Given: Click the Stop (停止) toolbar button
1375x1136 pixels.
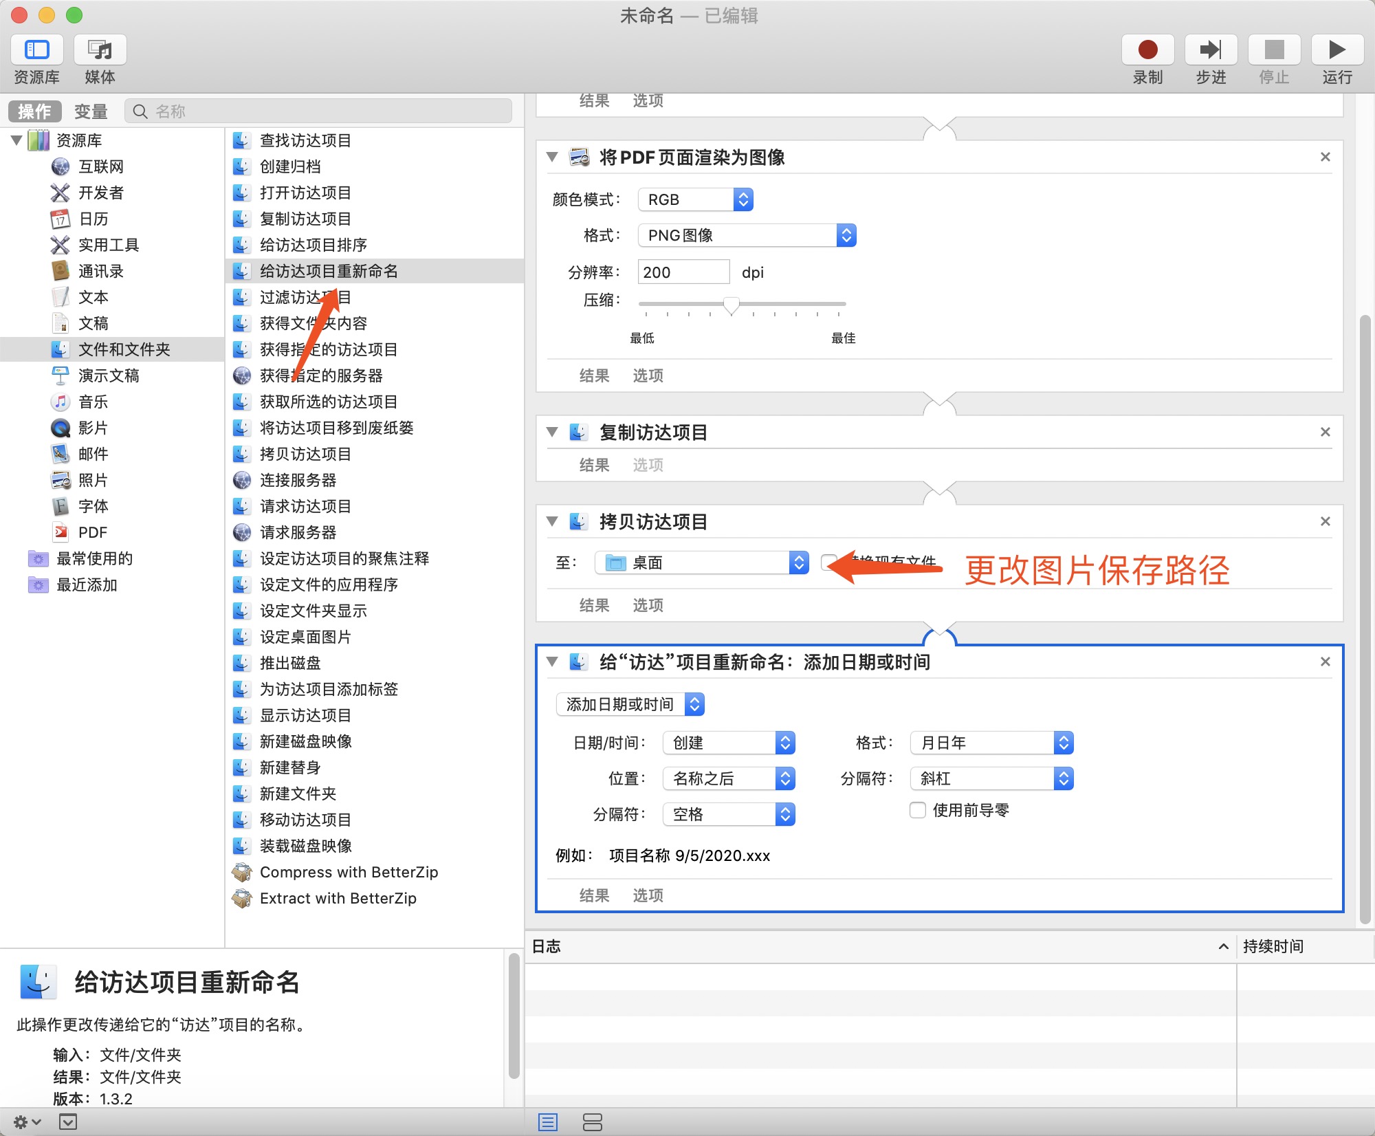Looking at the screenshot, I should (x=1274, y=50).
